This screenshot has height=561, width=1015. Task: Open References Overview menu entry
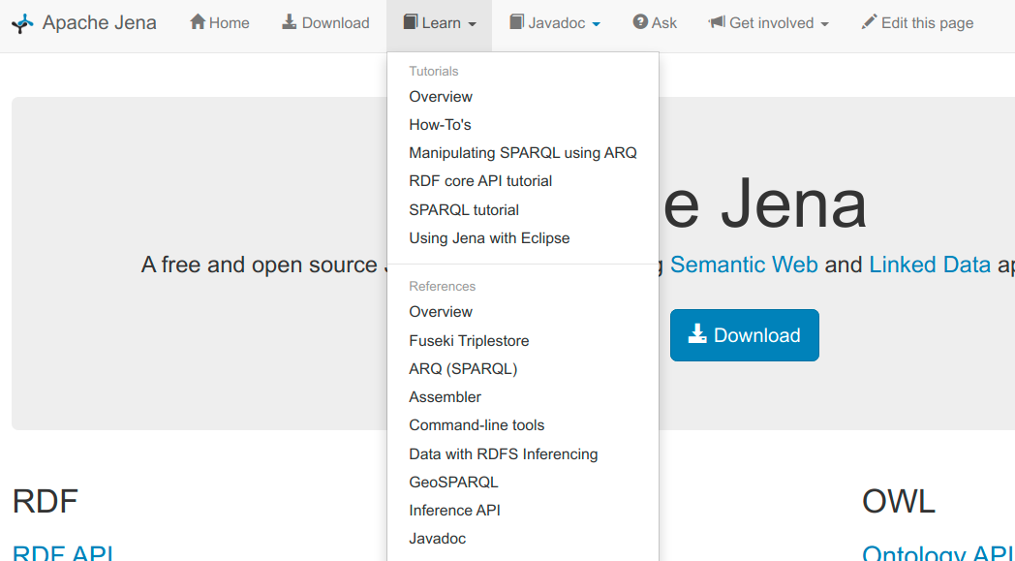[x=441, y=312]
